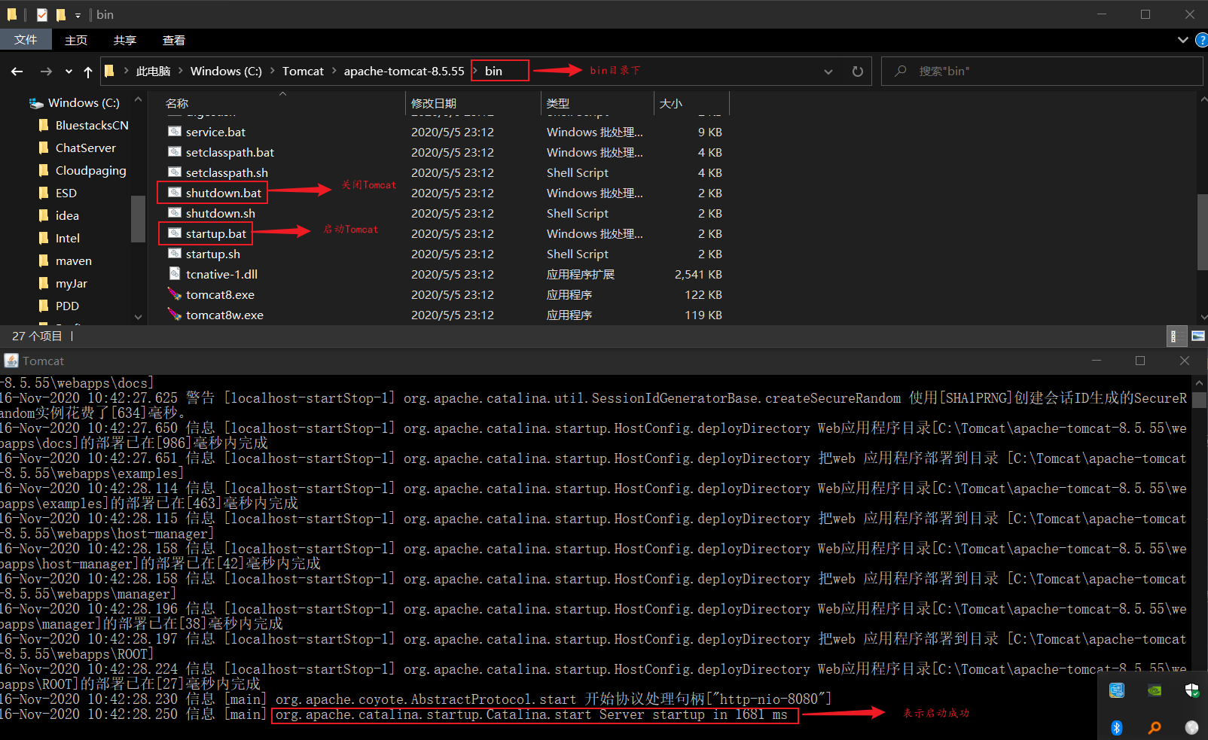Click the properties checkmark quick access icon
Viewport: 1208px width, 740px height.
point(41,14)
